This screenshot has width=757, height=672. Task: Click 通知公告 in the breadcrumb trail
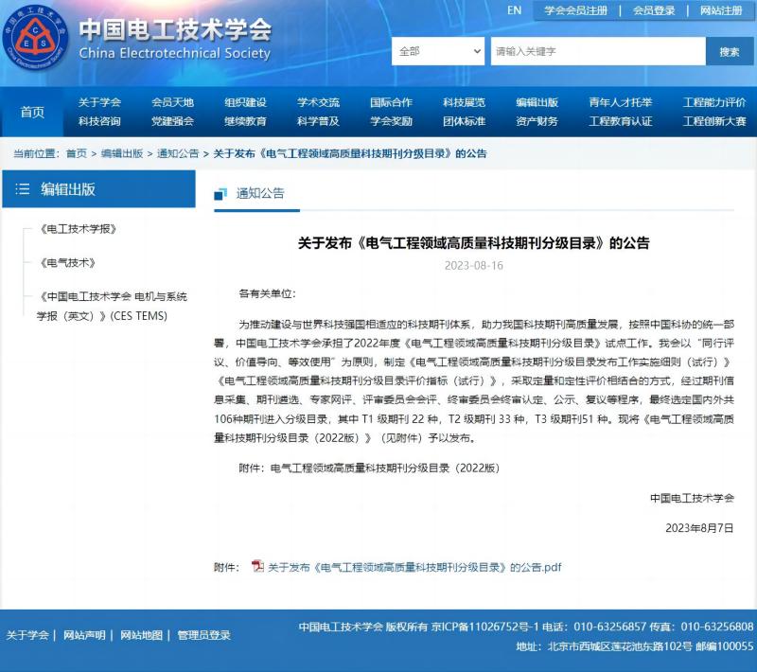click(178, 153)
